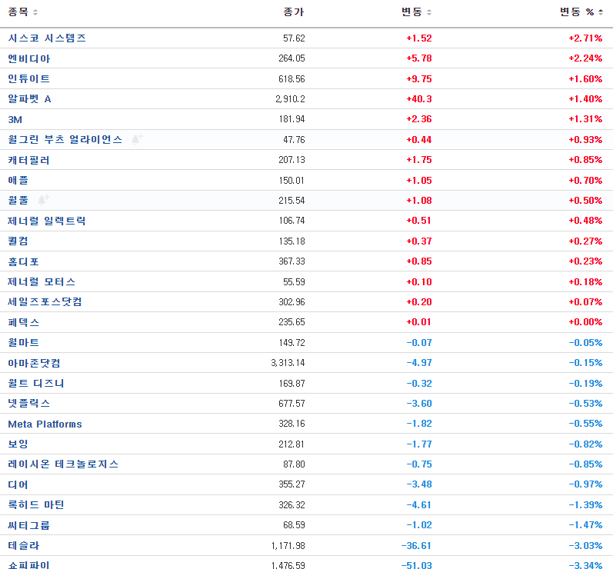Click 시스코 closing price 57.62
This screenshot has width=613, height=569.
(x=294, y=38)
